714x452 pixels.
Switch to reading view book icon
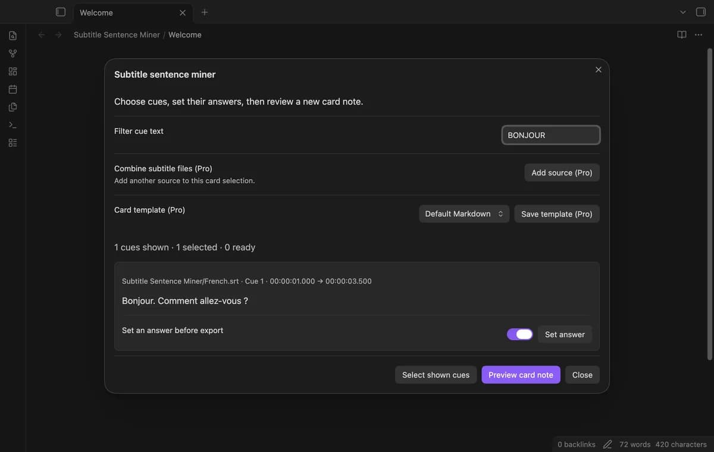(682, 34)
